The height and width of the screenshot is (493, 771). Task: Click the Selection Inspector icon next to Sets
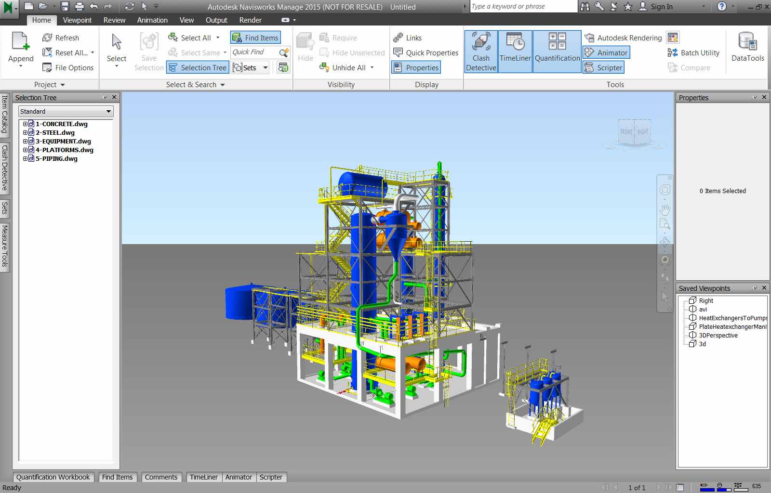click(x=283, y=67)
